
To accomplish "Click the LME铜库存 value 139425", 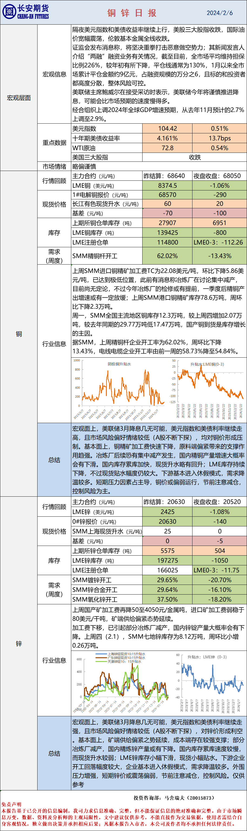I will [167, 233].
